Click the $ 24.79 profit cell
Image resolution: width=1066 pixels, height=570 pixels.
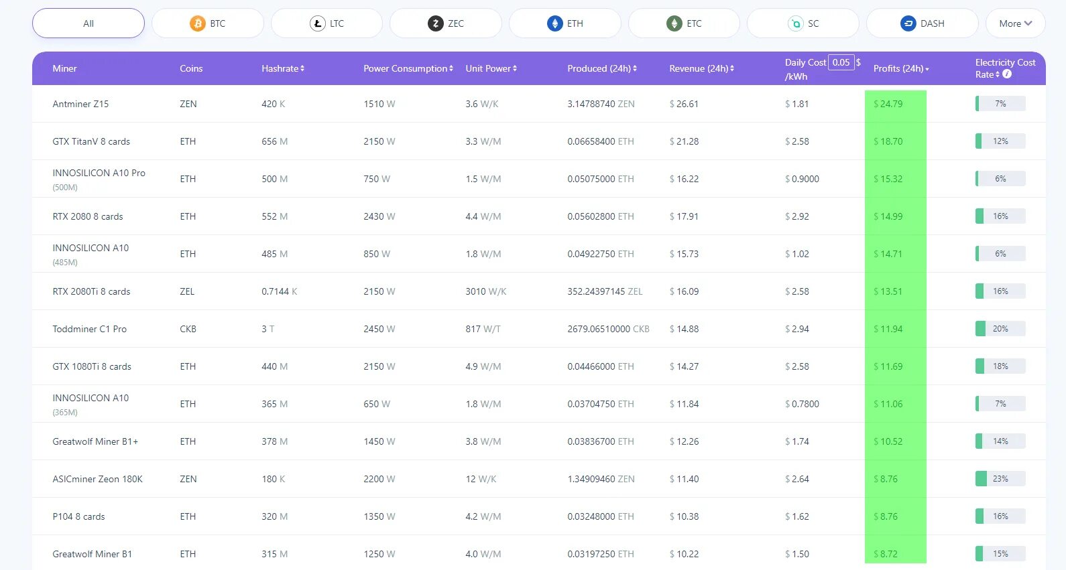[x=888, y=104]
